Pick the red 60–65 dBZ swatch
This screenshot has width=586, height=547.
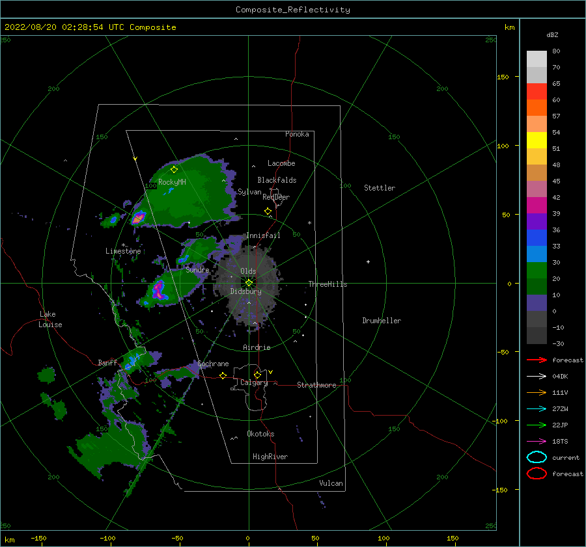tap(537, 92)
